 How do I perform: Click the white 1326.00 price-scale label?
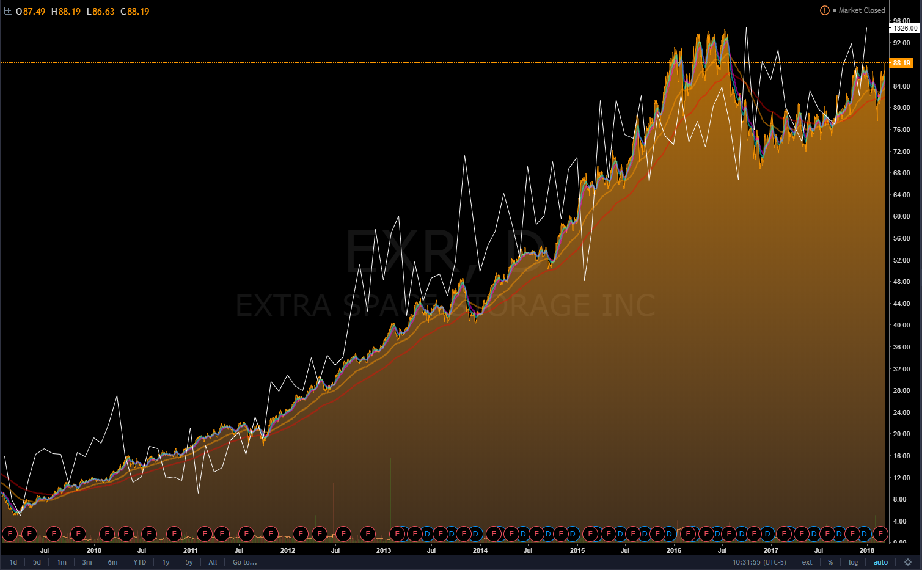click(x=904, y=28)
